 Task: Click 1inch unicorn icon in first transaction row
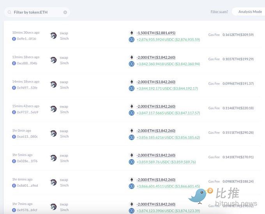pos(53,36)
